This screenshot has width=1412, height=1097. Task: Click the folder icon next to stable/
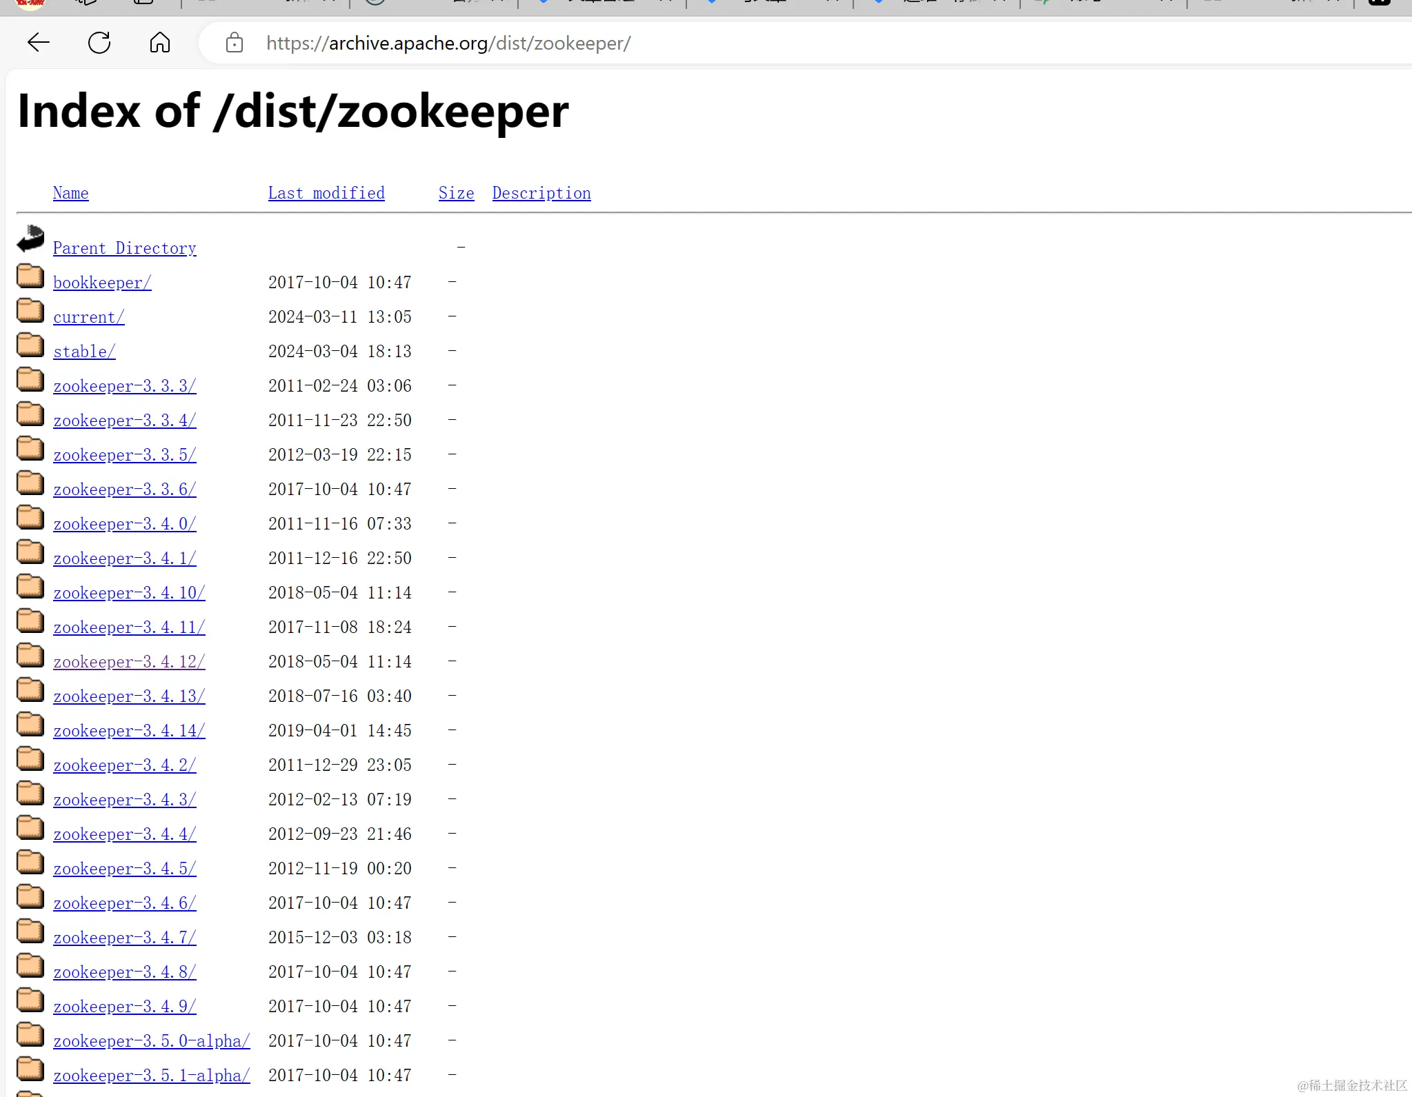(x=30, y=345)
